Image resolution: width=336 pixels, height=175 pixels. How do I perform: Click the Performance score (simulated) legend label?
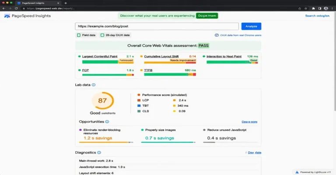[164, 95]
